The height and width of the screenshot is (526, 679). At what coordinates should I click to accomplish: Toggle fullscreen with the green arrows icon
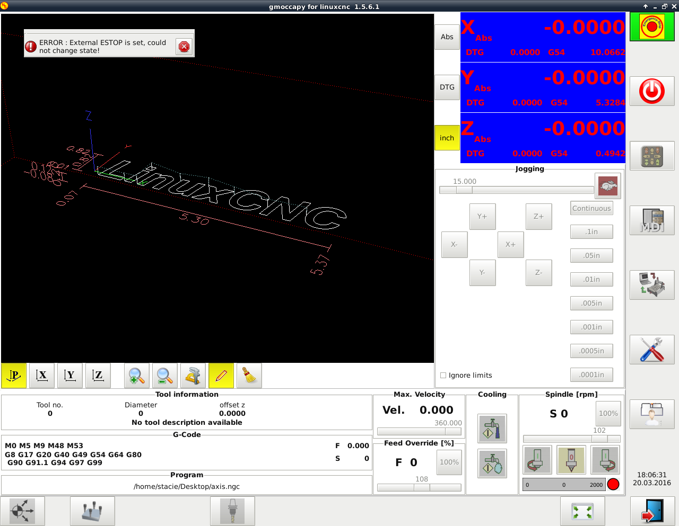tap(582, 511)
